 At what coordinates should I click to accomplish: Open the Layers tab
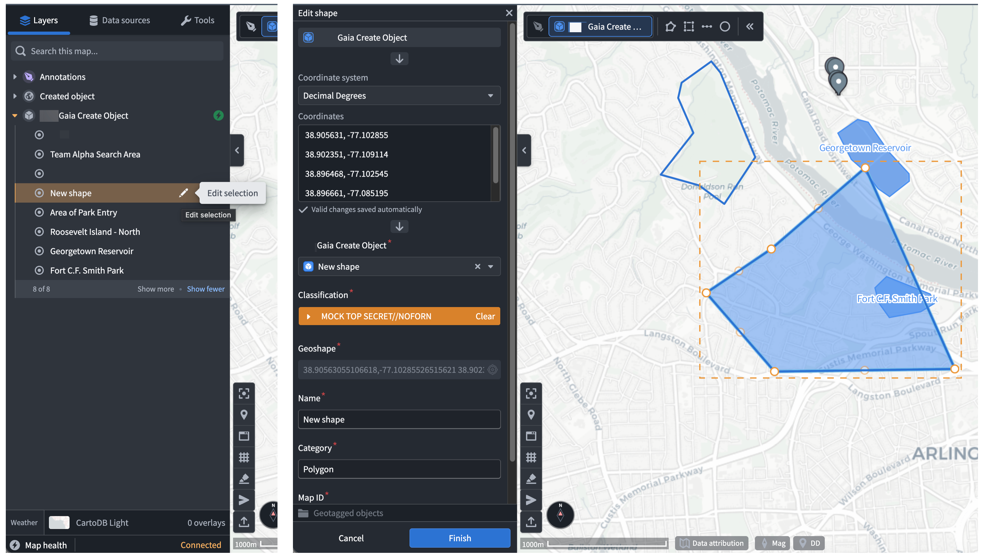[x=39, y=20]
